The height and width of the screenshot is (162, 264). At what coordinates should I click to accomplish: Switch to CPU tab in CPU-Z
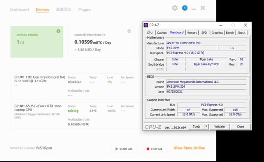150,33
